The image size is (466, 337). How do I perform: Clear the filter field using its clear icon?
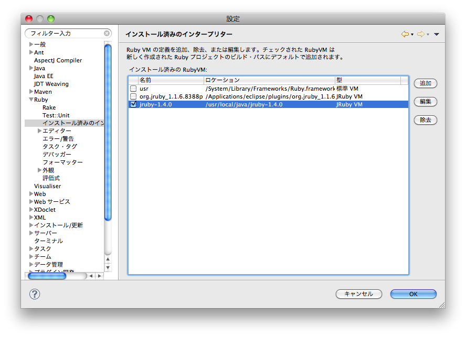point(108,33)
